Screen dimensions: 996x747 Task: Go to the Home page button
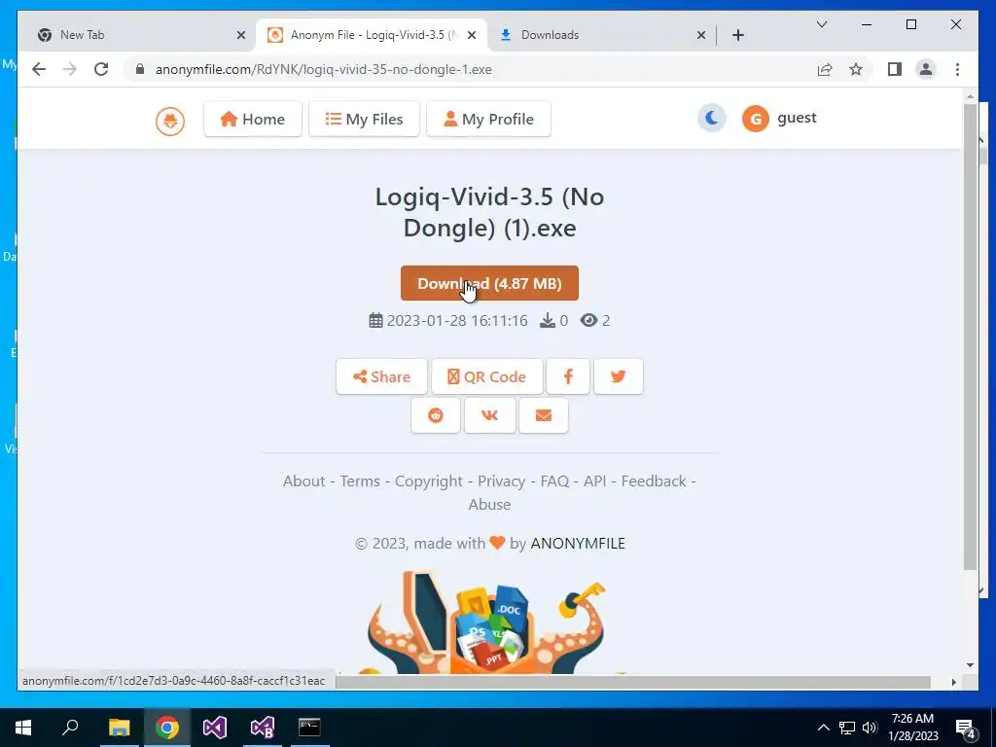pos(253,119)
